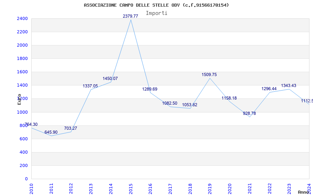Click the y-axis tick 2000
This screenshot has height=196, width=313.
[22, 45]
